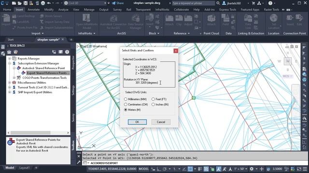Image resolution: width=309 pixels, height=173 pixels.
Task: Collapse Subscription Extension Manager node
Action: (10, 63)
